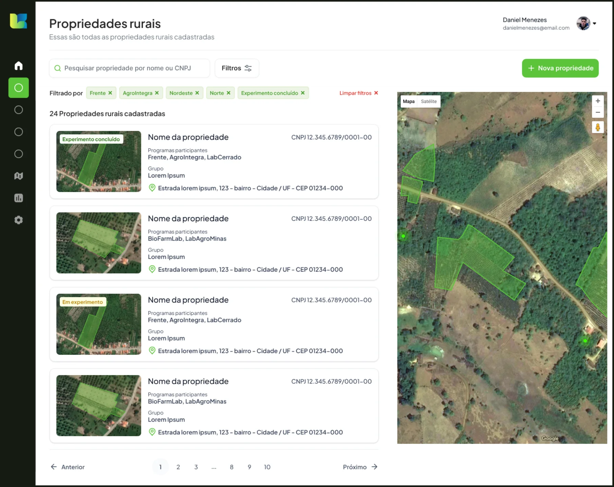Open the Filtros button

237,68
